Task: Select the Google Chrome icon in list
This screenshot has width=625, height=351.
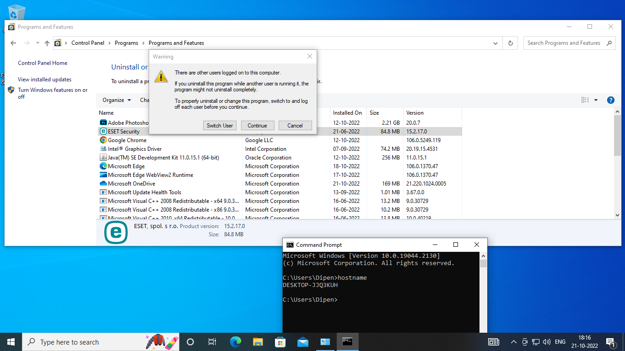Action: (103, 140)
